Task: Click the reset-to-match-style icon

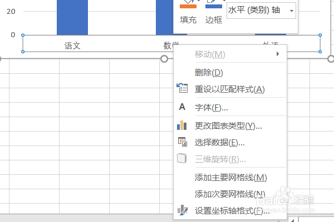Action: 182,88
